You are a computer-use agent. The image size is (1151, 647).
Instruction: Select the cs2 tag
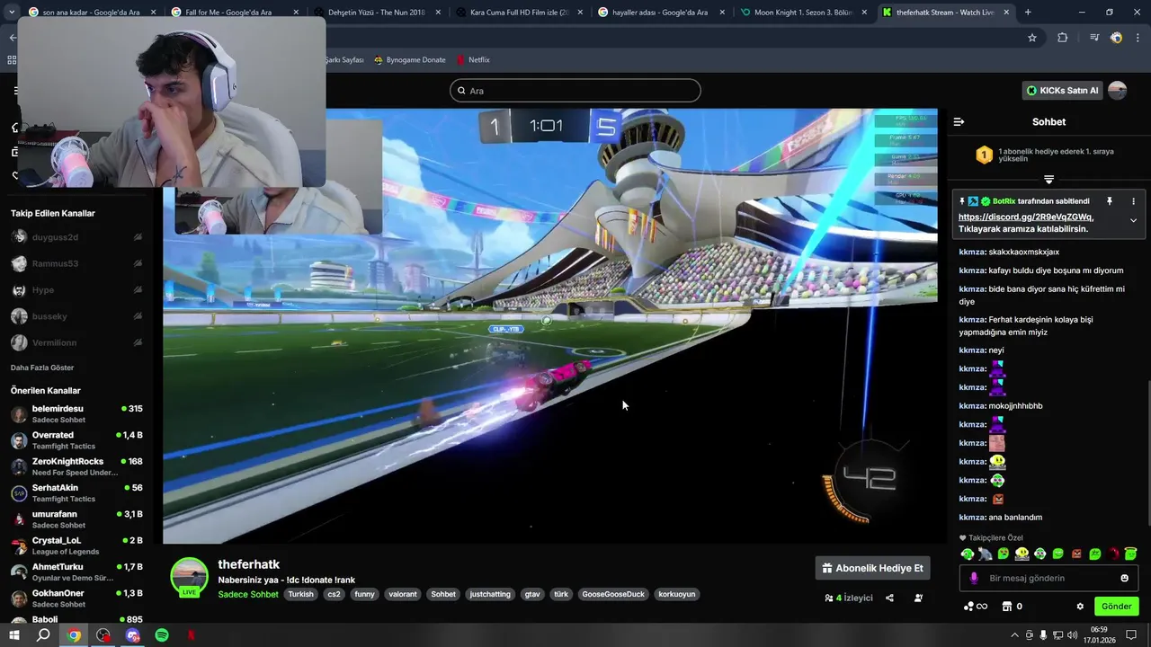334,594
